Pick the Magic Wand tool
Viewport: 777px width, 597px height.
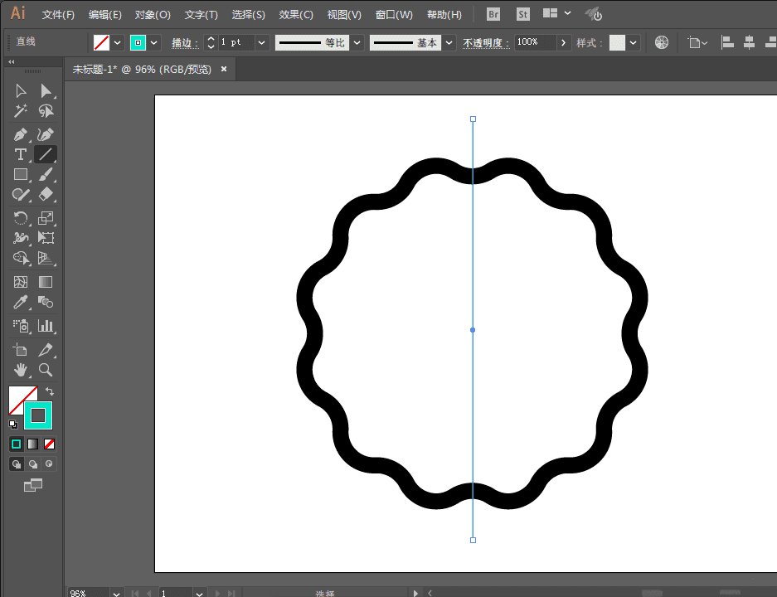coord(21,111)
